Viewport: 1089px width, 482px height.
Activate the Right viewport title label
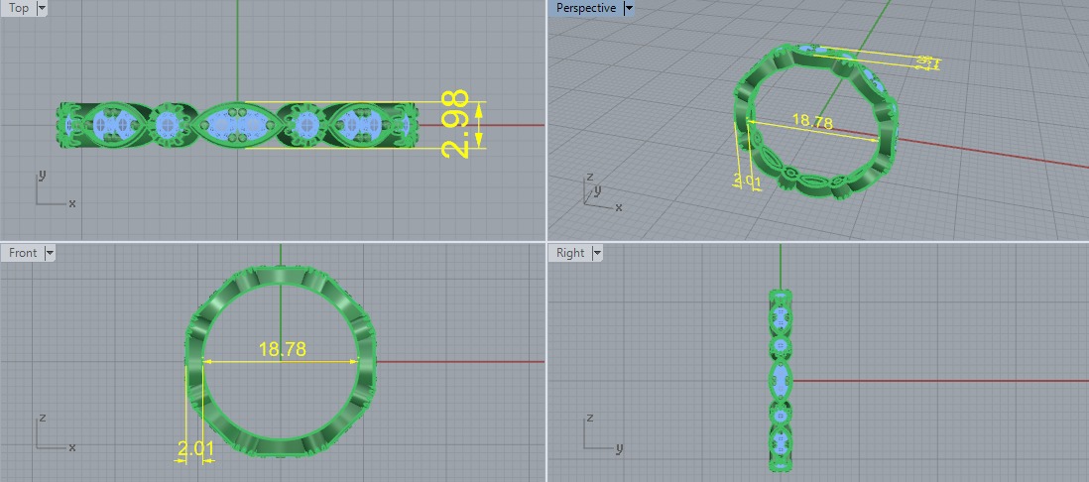click(570, 253)
